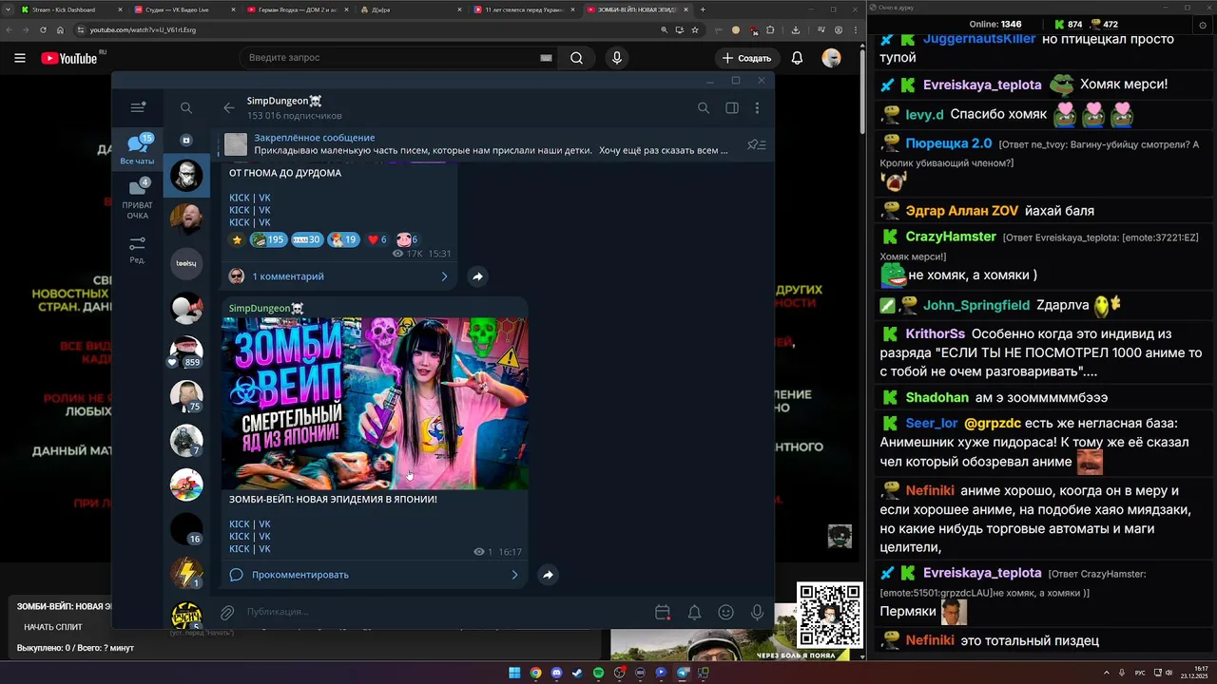Open YouTube account avatar menu
The image size is (1217, 684).
click(832, 58)
